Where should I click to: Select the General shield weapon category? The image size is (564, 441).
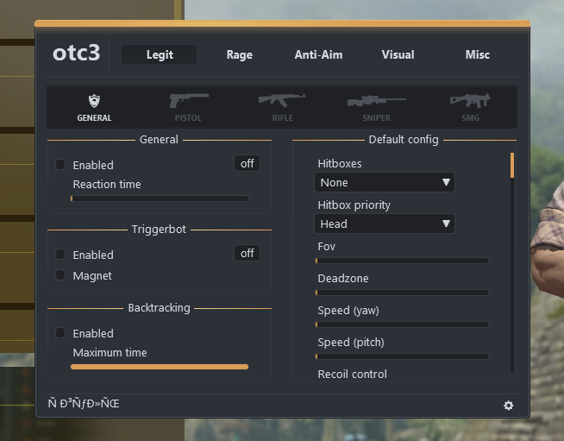click(x=94, y=107)
